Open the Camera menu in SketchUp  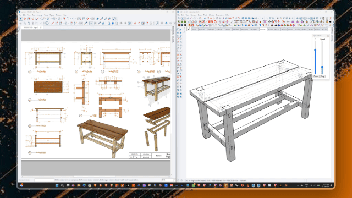(x=194, y=15)
